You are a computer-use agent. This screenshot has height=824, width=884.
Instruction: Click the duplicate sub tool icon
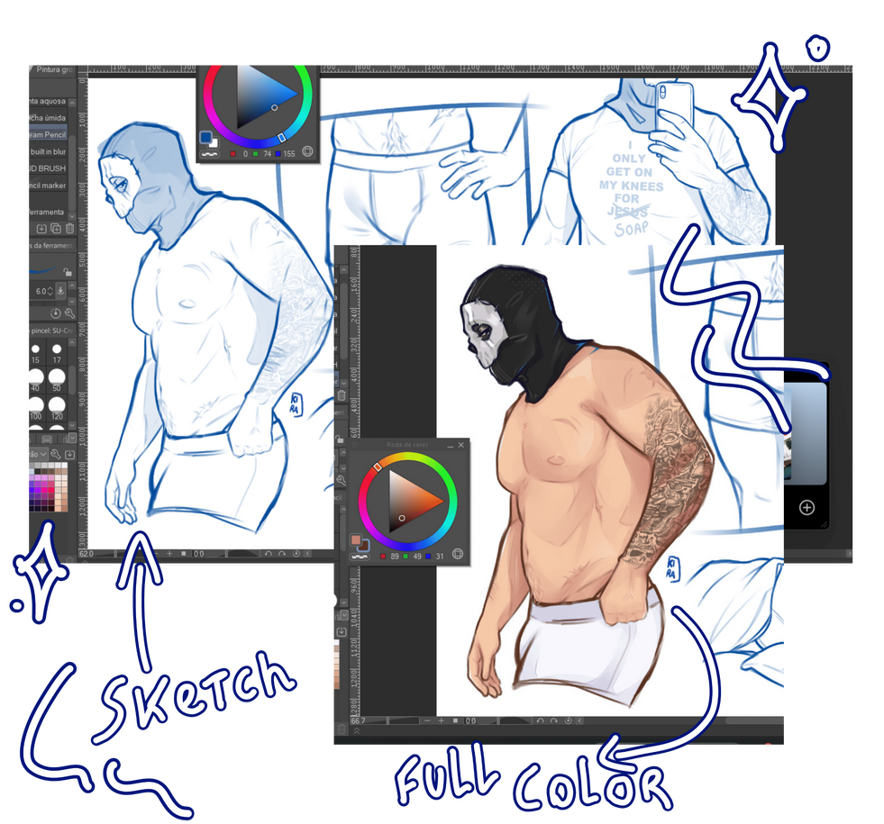55,229
